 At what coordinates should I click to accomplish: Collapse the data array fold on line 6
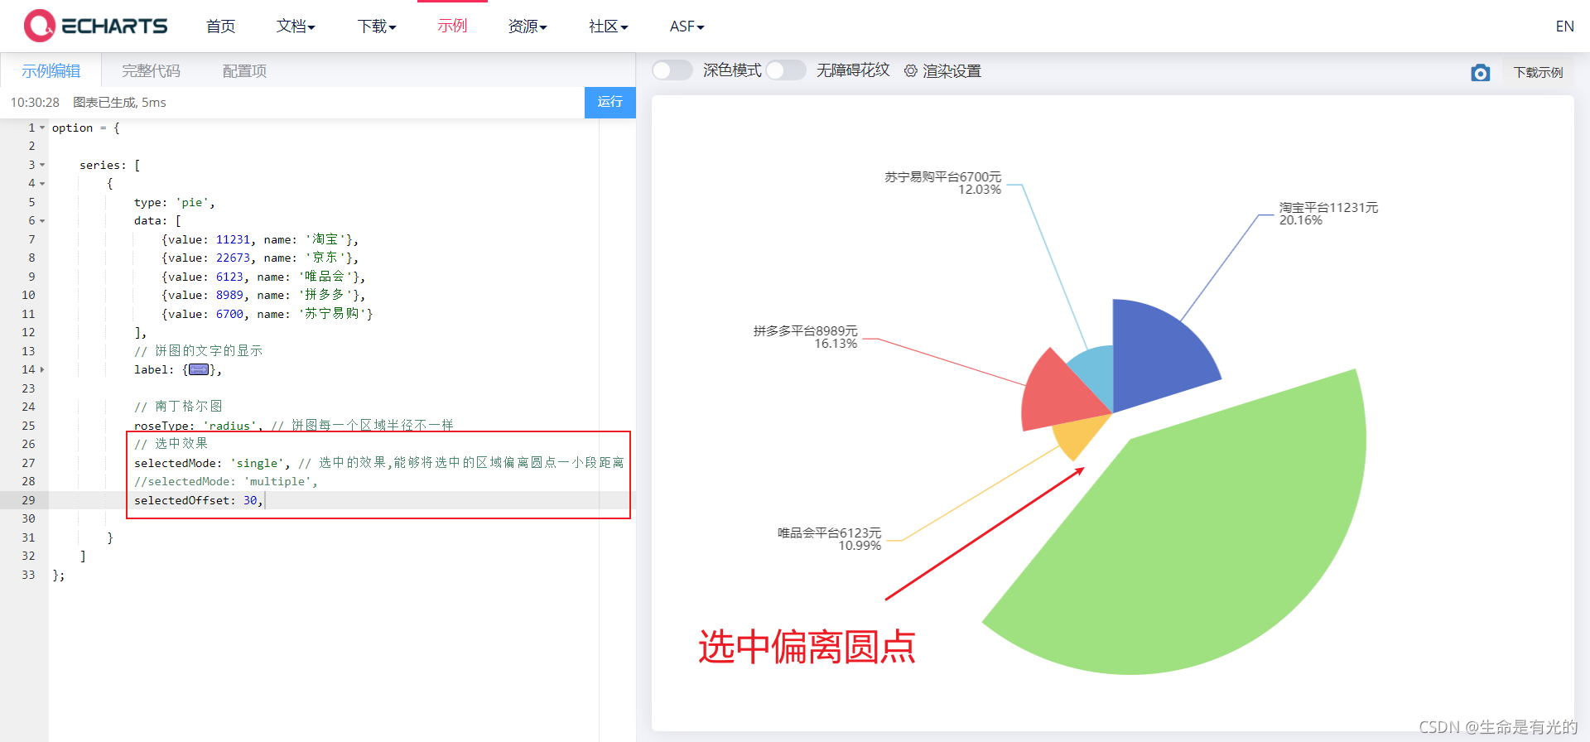point(42,220)
